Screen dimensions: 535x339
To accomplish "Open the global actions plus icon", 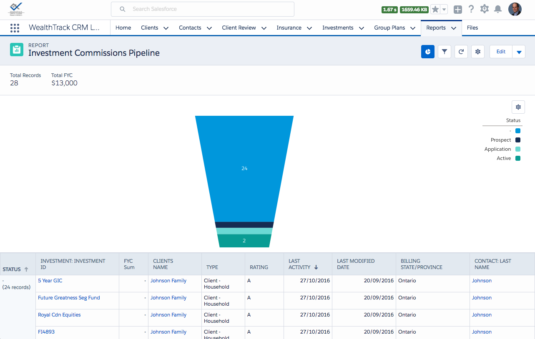I will point(458,10).
